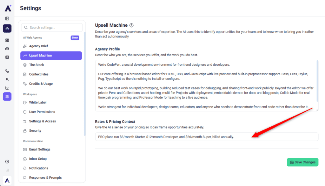
Task: Click the Agency Profile textarea scrollbar
Action: (x=317, y=81)
